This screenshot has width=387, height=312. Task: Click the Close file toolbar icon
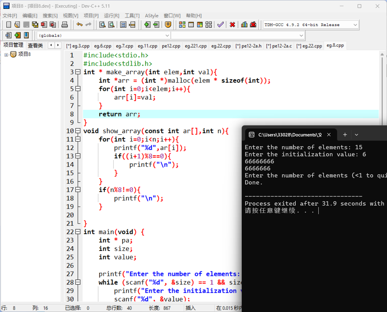44,25
